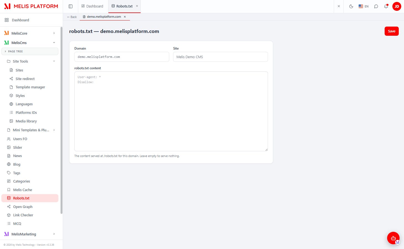The image size is (404, 249).
Task: Open the chatbot assistant button
Action: point(393,238)
